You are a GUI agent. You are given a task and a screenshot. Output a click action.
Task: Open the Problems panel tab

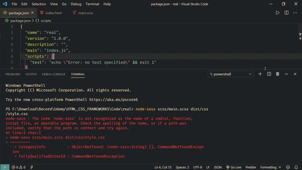(x=13, y=74)
